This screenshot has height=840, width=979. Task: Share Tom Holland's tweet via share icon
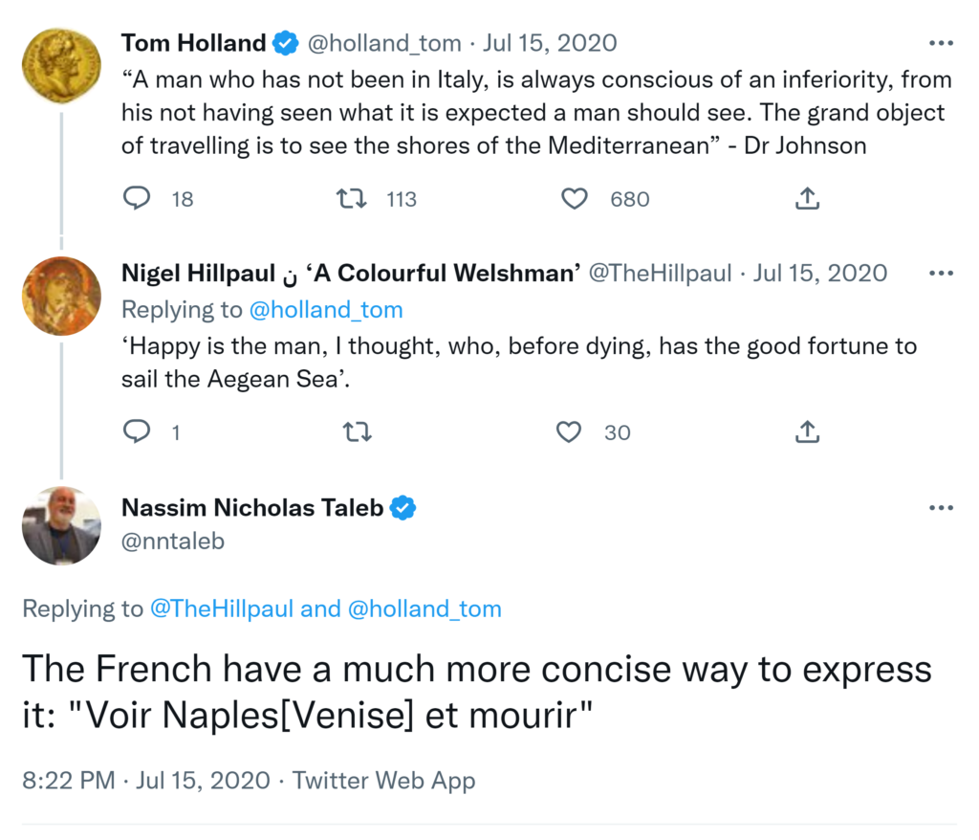(x=807, y=198)
